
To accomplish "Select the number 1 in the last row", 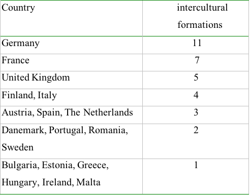I will tap(196, 165).
